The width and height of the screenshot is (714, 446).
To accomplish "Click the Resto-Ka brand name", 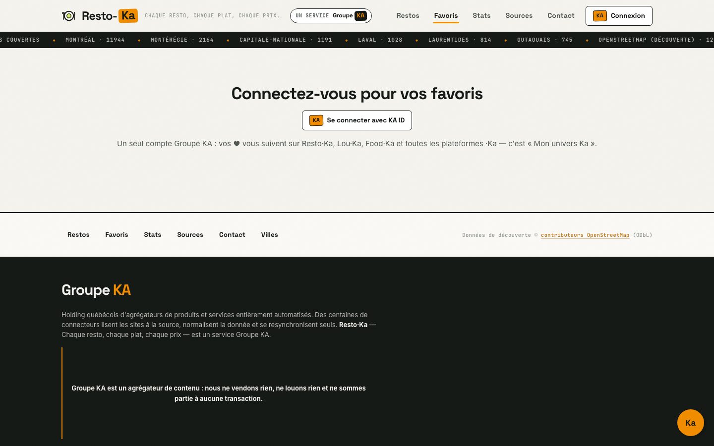I will [x=110, y=16].
